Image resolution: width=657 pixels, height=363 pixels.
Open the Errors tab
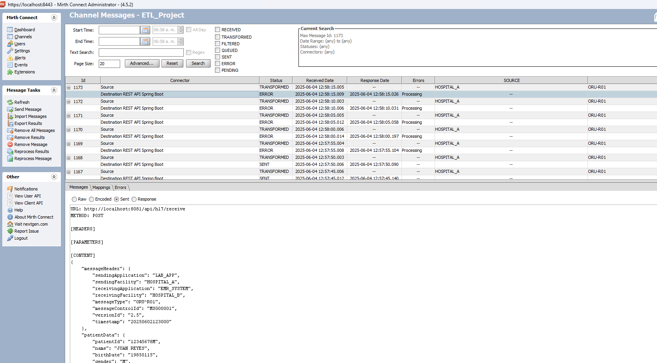[121, 187]
